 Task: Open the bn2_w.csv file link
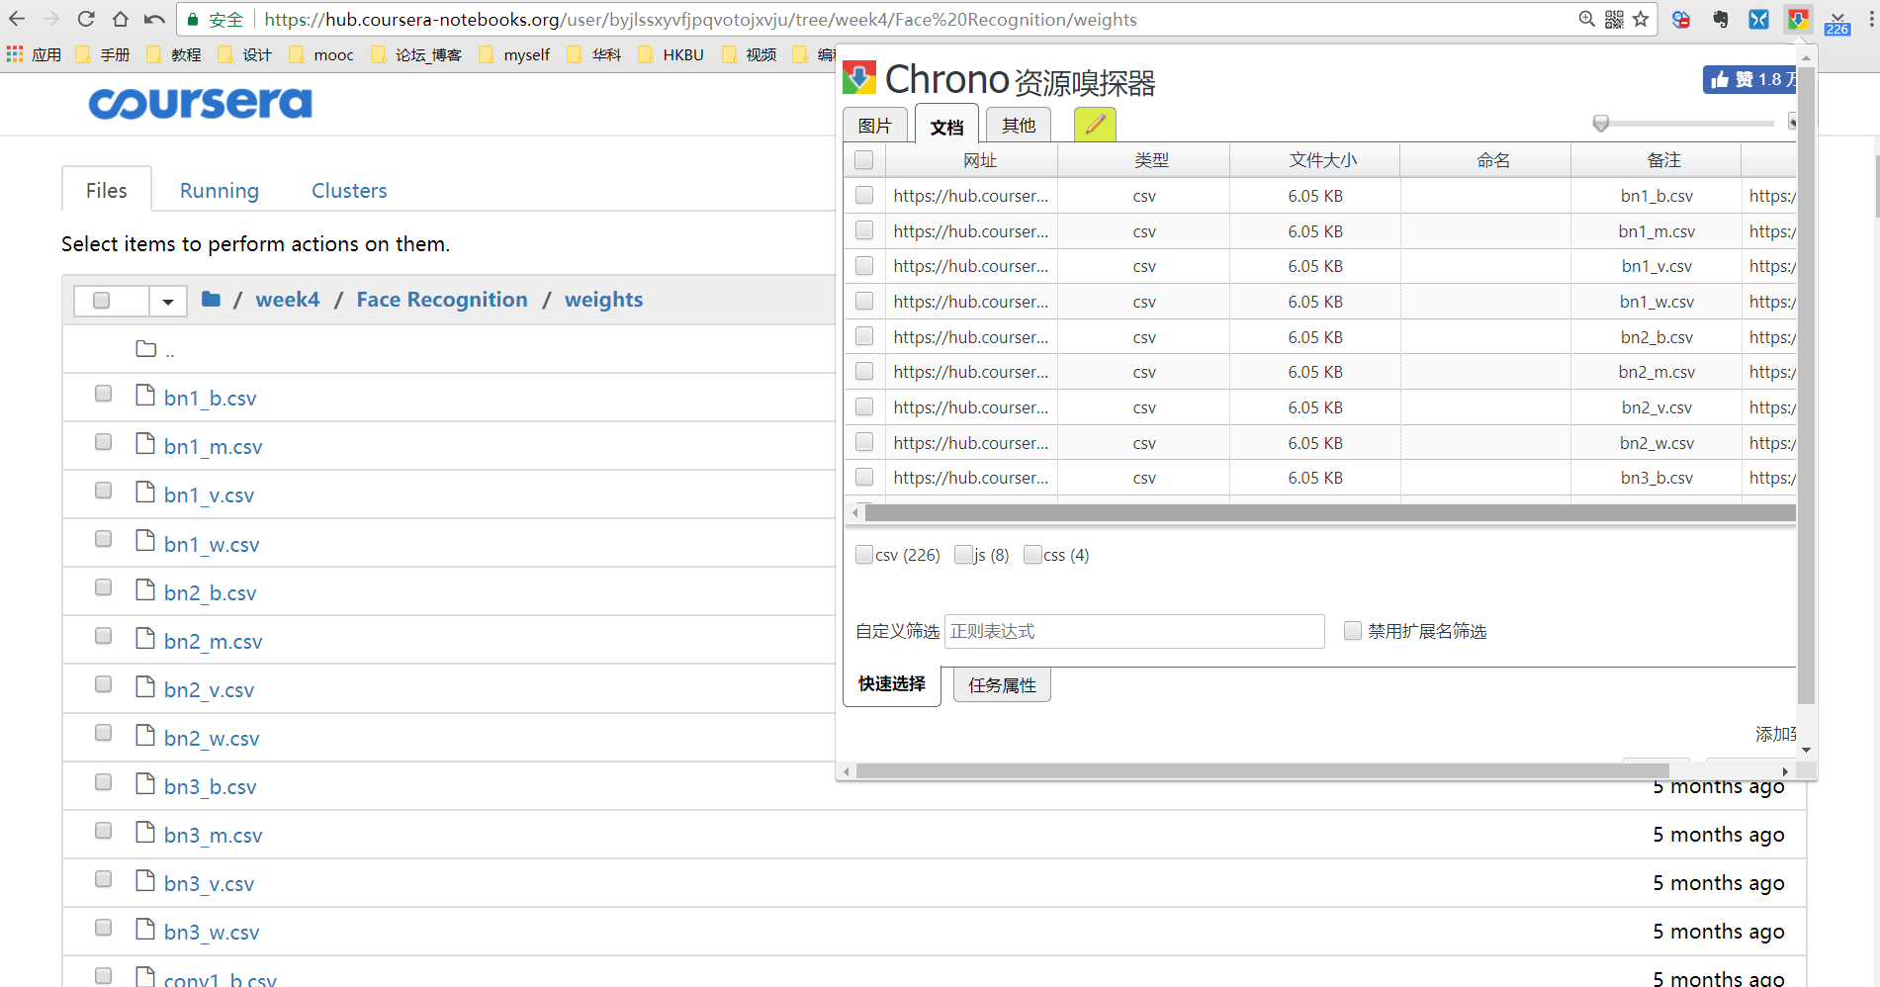pos(212,739)
